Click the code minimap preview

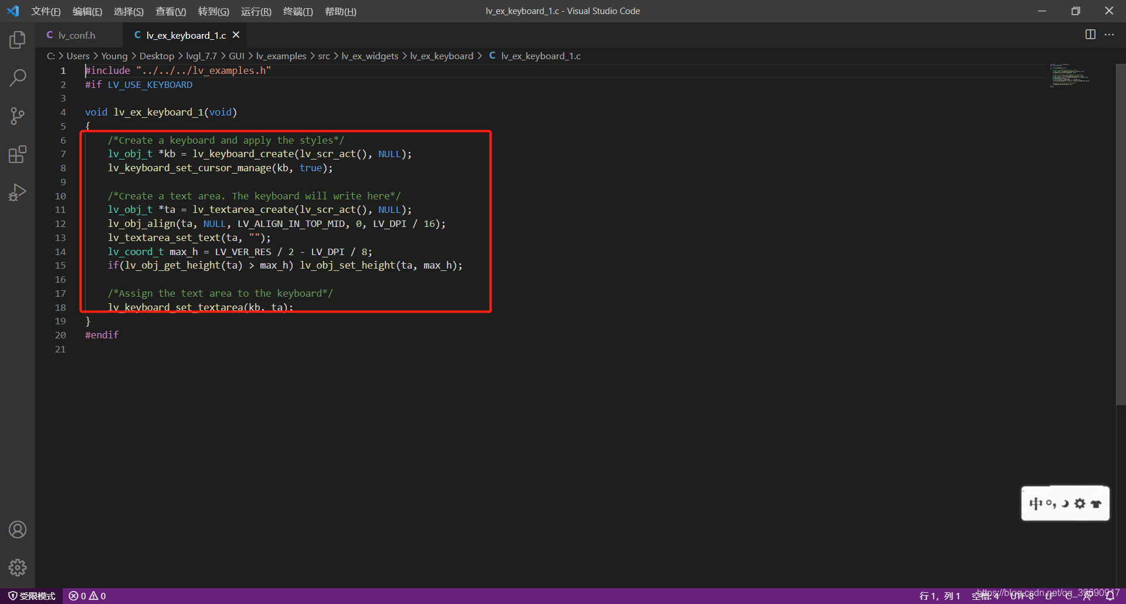point(1069,75)
